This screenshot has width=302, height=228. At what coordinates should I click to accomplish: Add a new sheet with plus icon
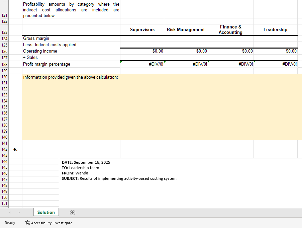[73, 213]
